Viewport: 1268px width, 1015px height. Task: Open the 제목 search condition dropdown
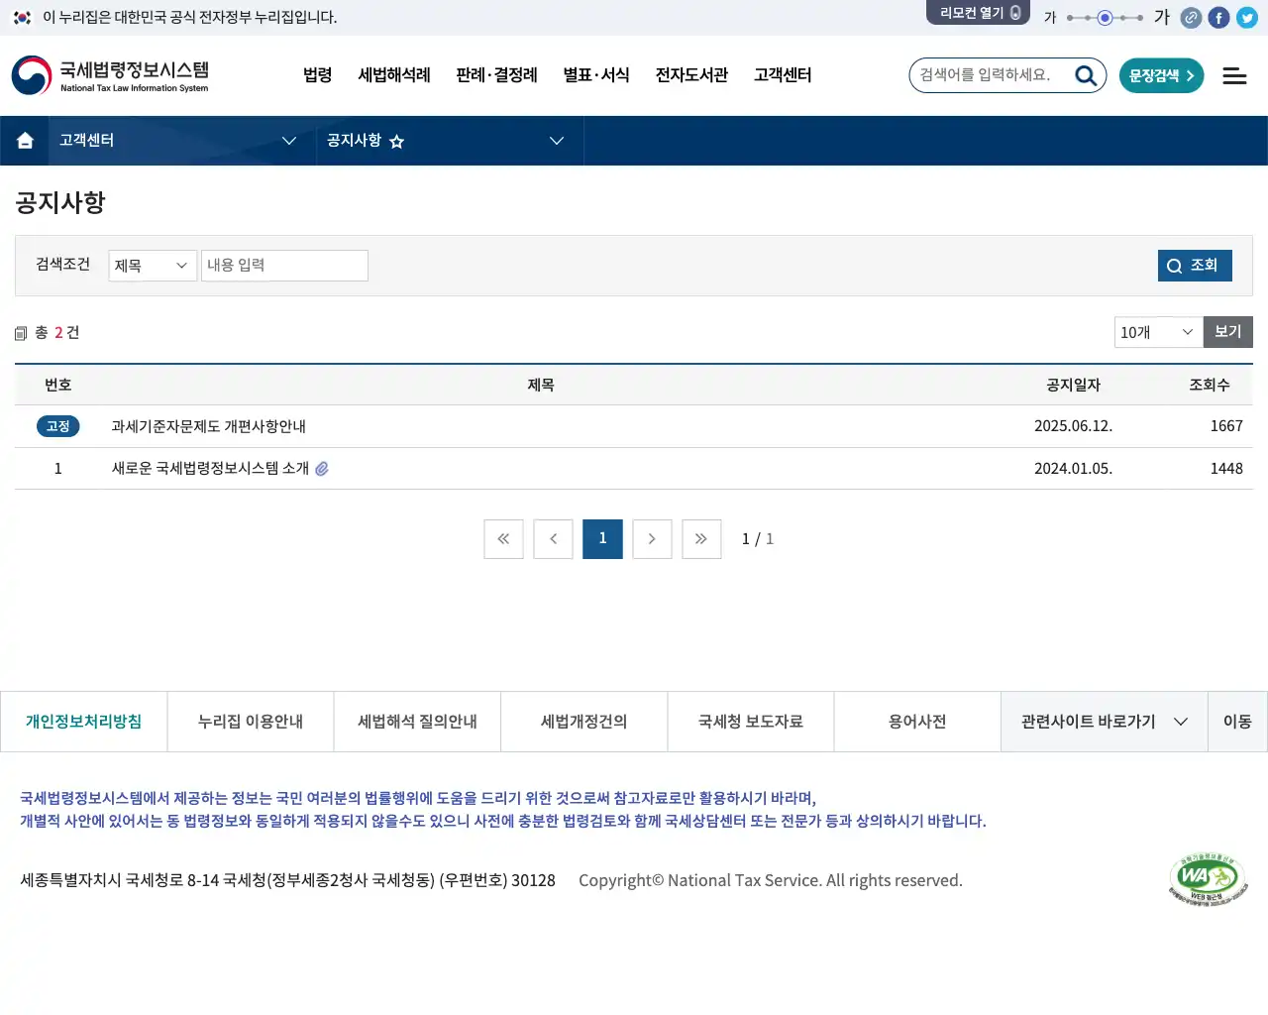153,266
